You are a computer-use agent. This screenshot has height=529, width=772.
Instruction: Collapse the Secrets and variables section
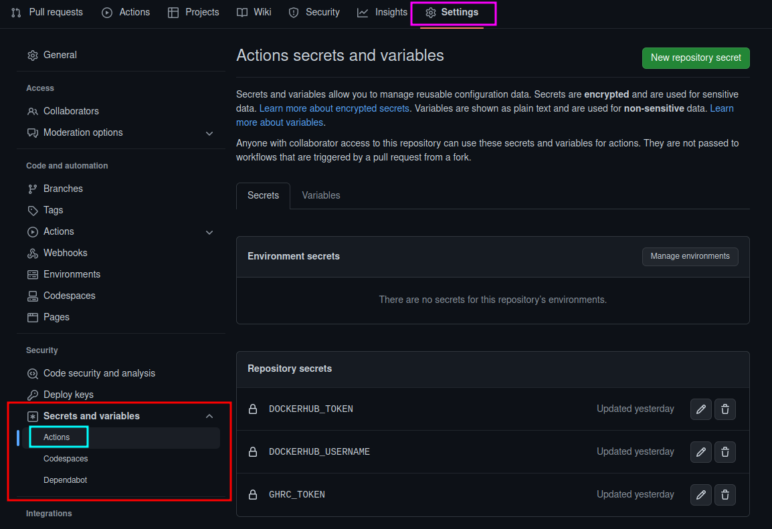(x=209, y=416)
